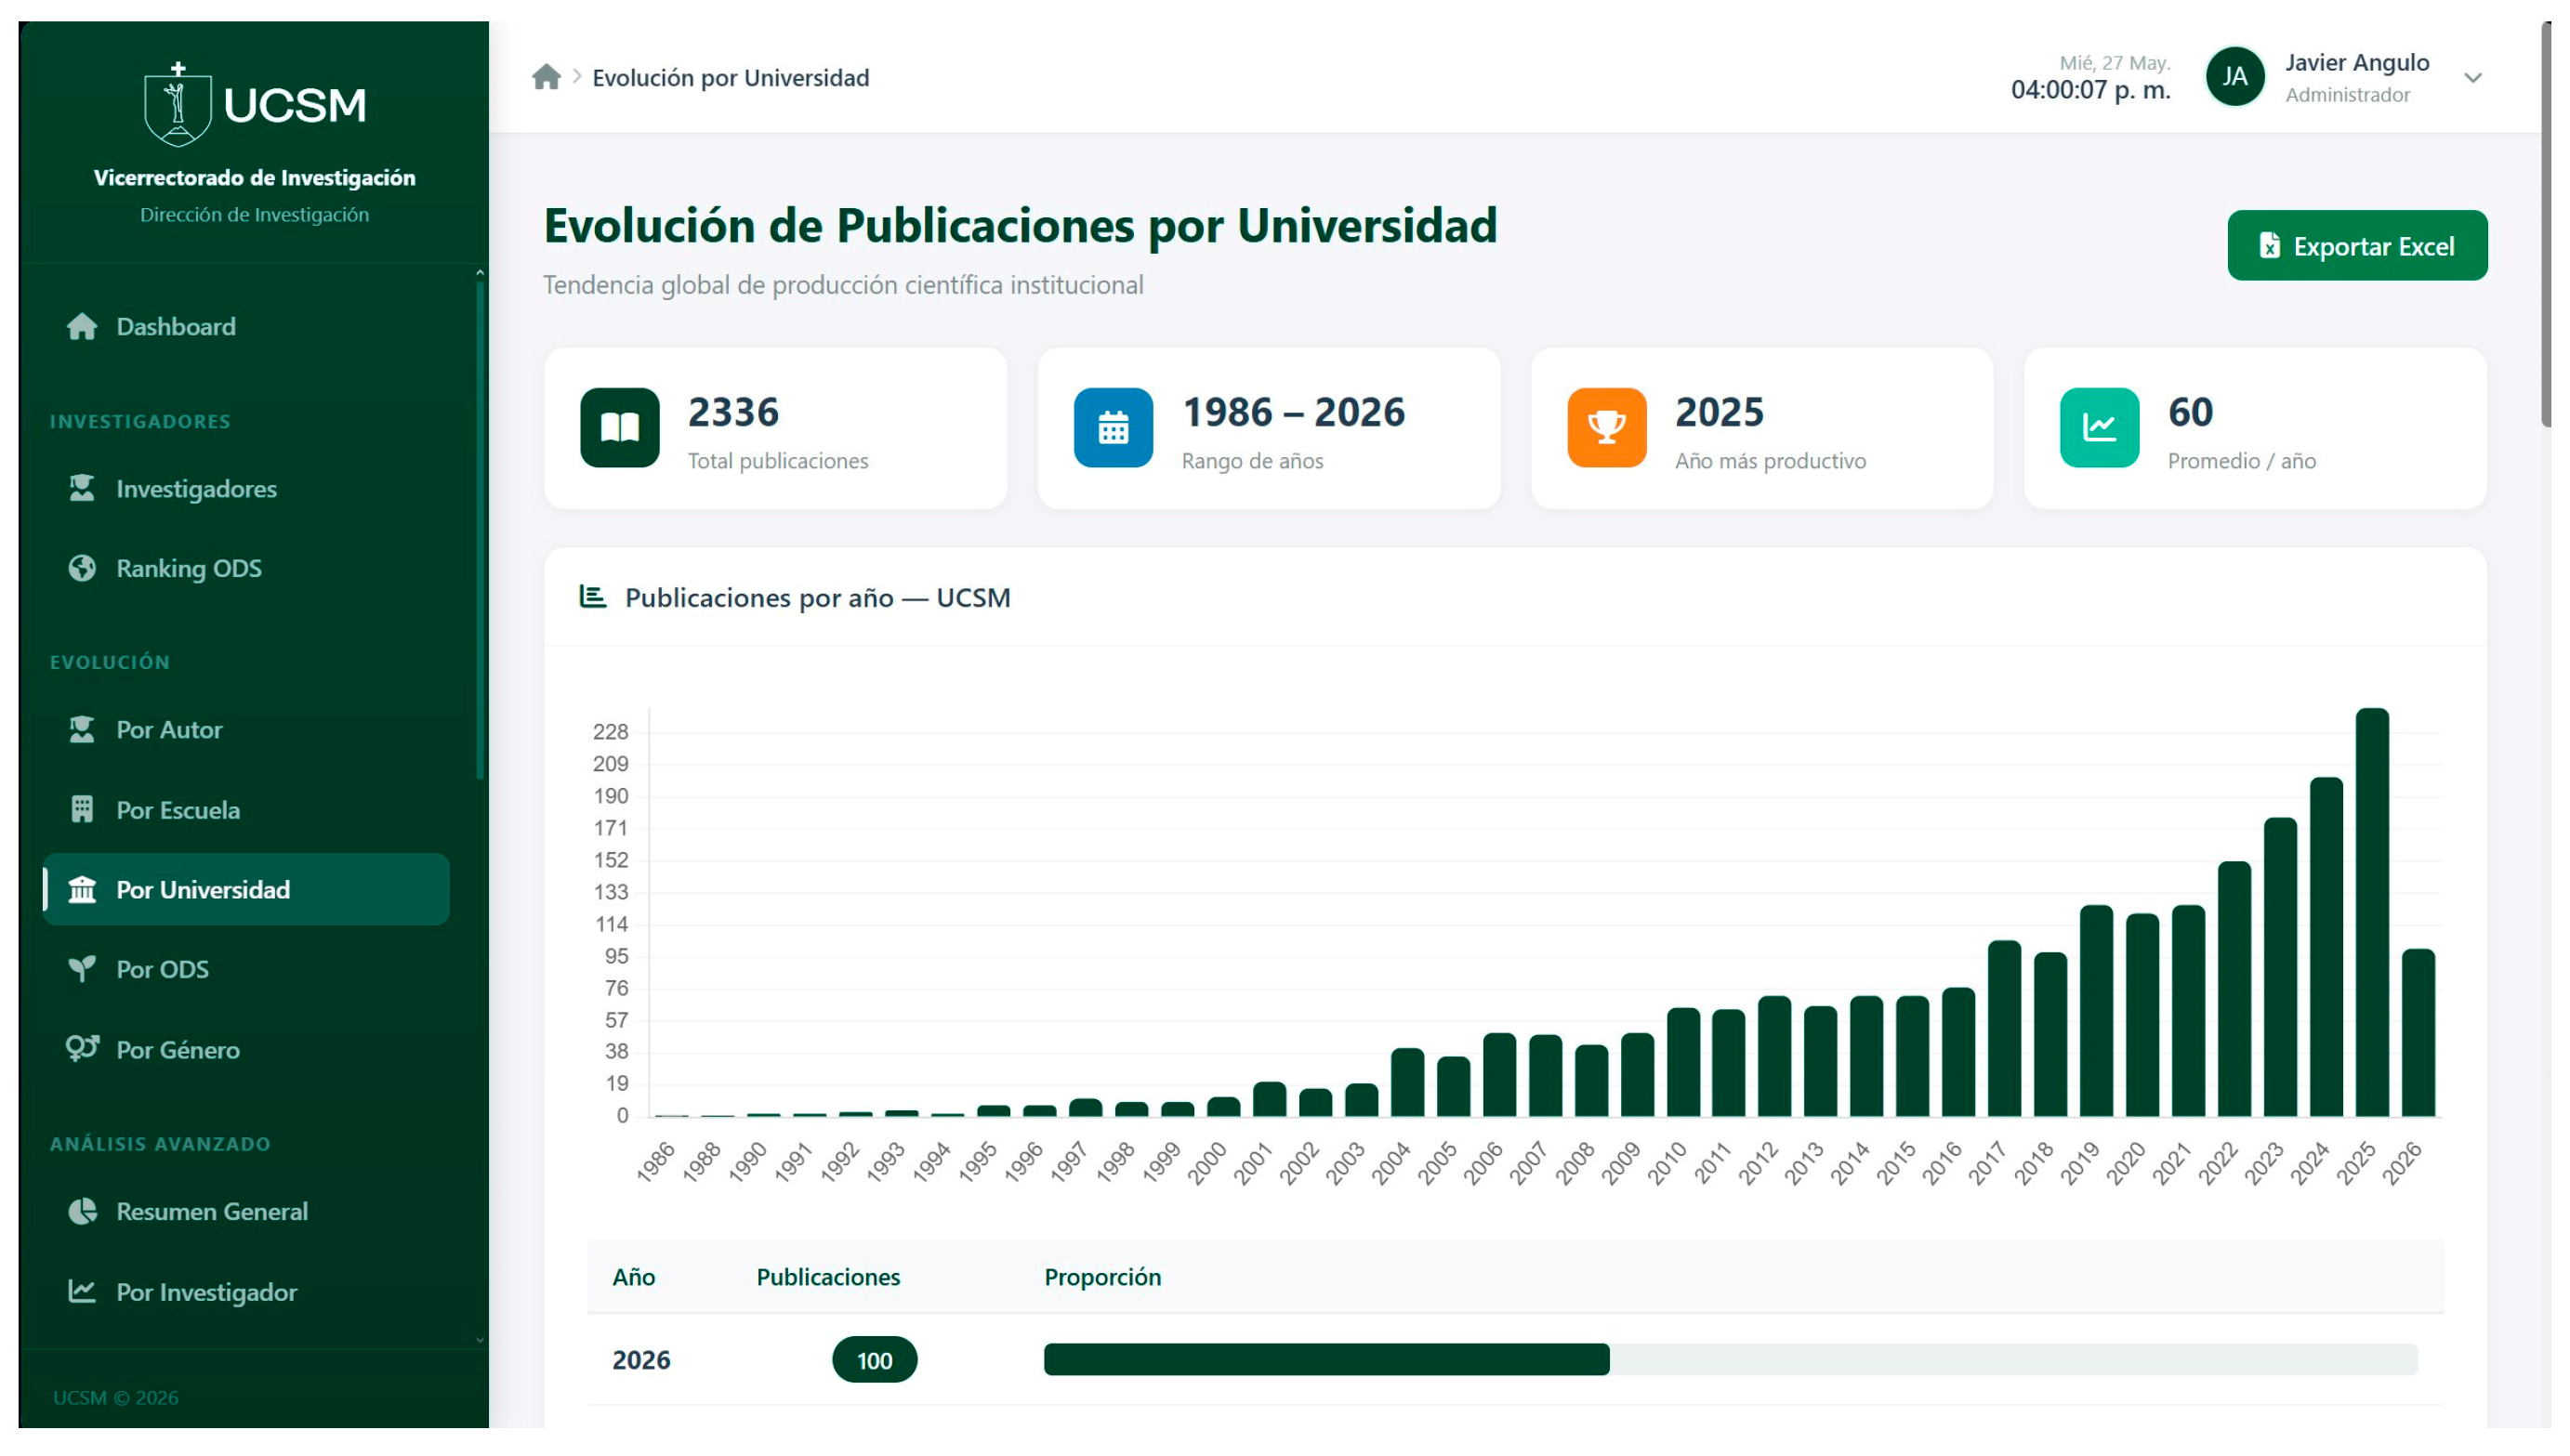Click the Resumen General pie chart icon
Viewport: 2570px width, 1456px height.
(x=82, y=1212)
